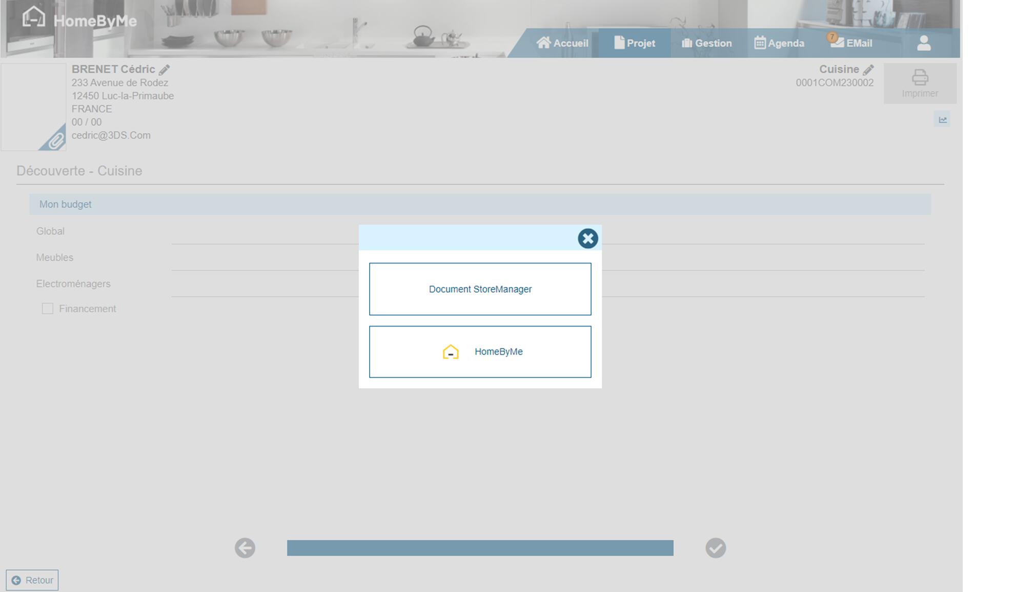Edit the Cuisine project name pencil
1015x592 pixels.
[868, 70]
